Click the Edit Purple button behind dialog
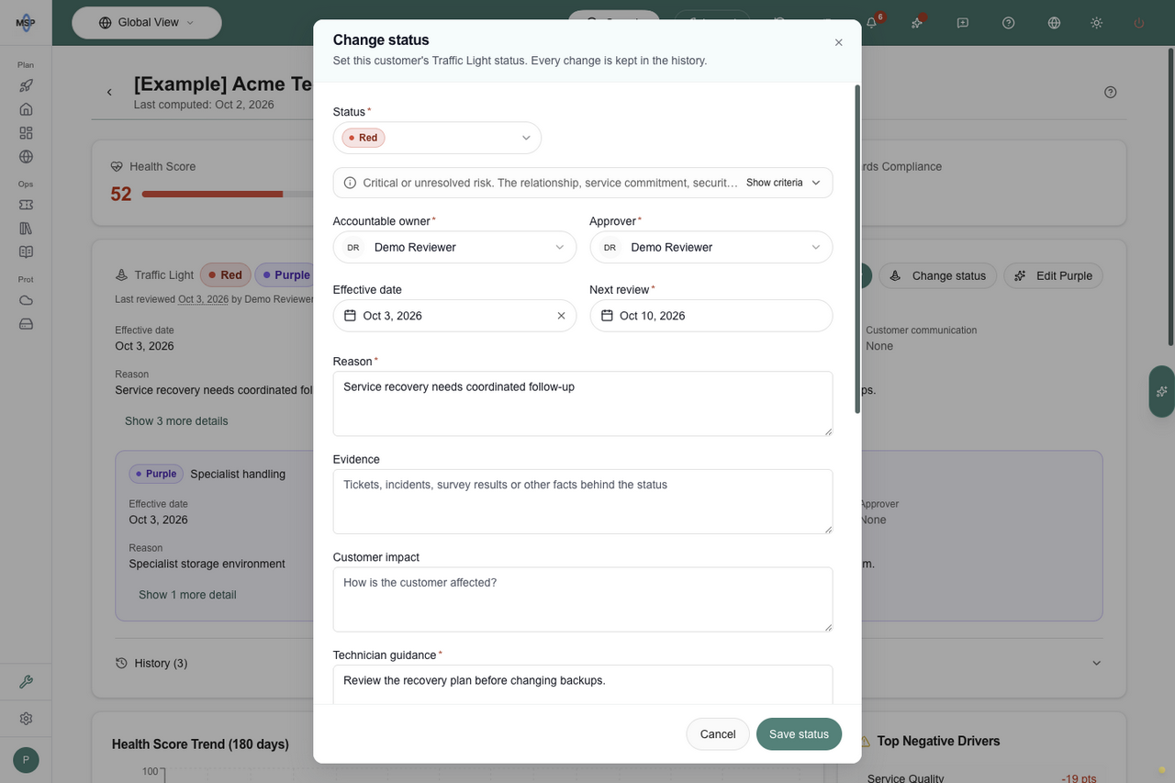This screenshot has width=1175, height=783. point(1054,275)
